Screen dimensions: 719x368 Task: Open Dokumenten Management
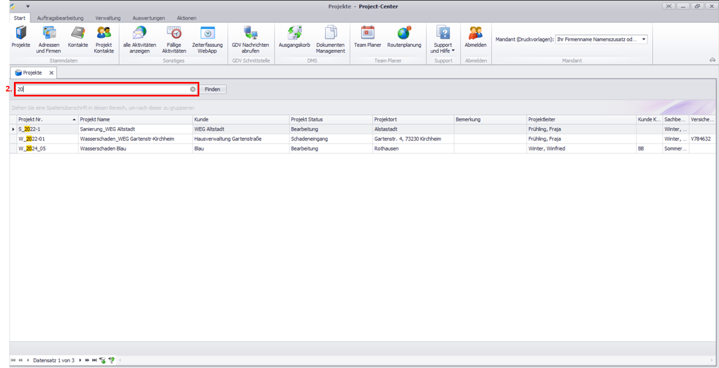330,39
